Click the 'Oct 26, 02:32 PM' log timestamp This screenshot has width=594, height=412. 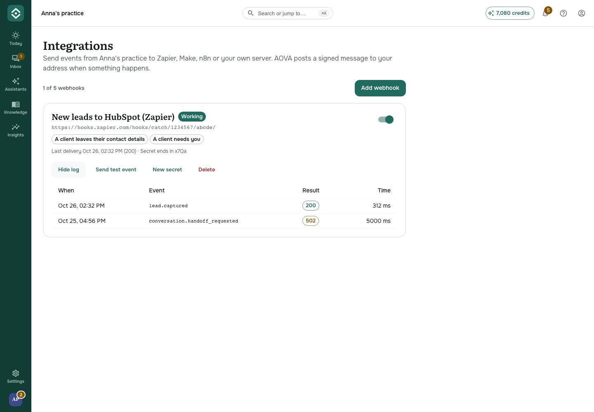click(x=81, y=206)
